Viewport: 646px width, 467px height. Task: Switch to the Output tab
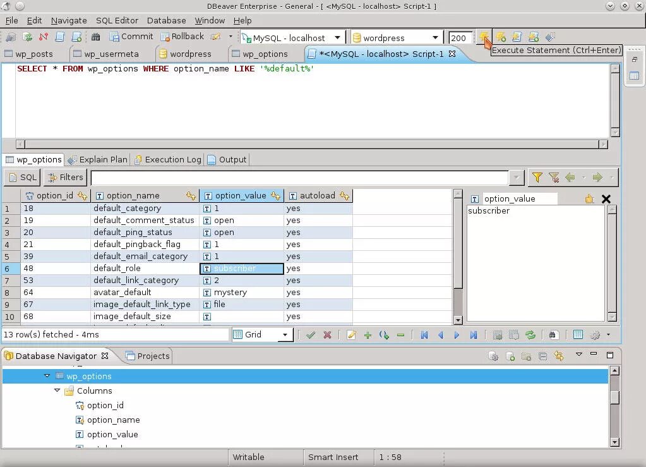tap(227, 159)
